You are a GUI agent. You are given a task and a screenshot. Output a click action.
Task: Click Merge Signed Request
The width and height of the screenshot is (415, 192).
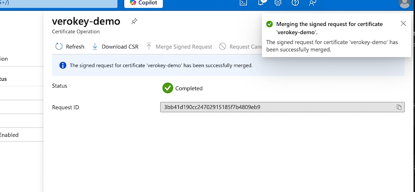[x=179, y=47]
